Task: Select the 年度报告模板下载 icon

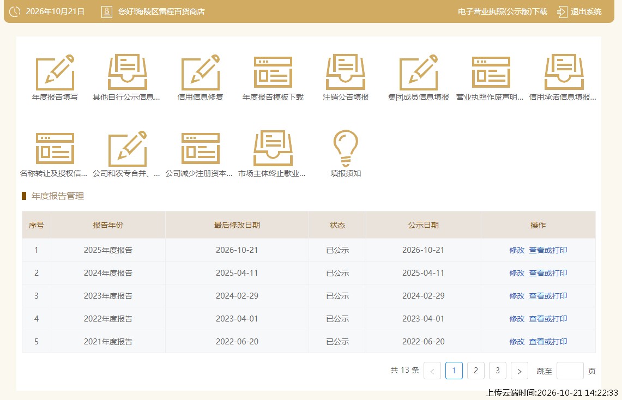Action: coord(273,72)
